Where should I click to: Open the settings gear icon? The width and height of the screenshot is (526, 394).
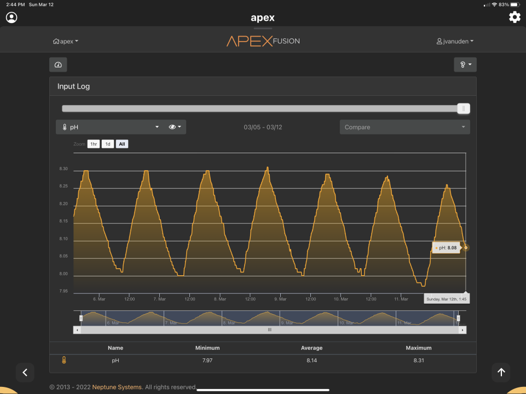click(515, 17)
